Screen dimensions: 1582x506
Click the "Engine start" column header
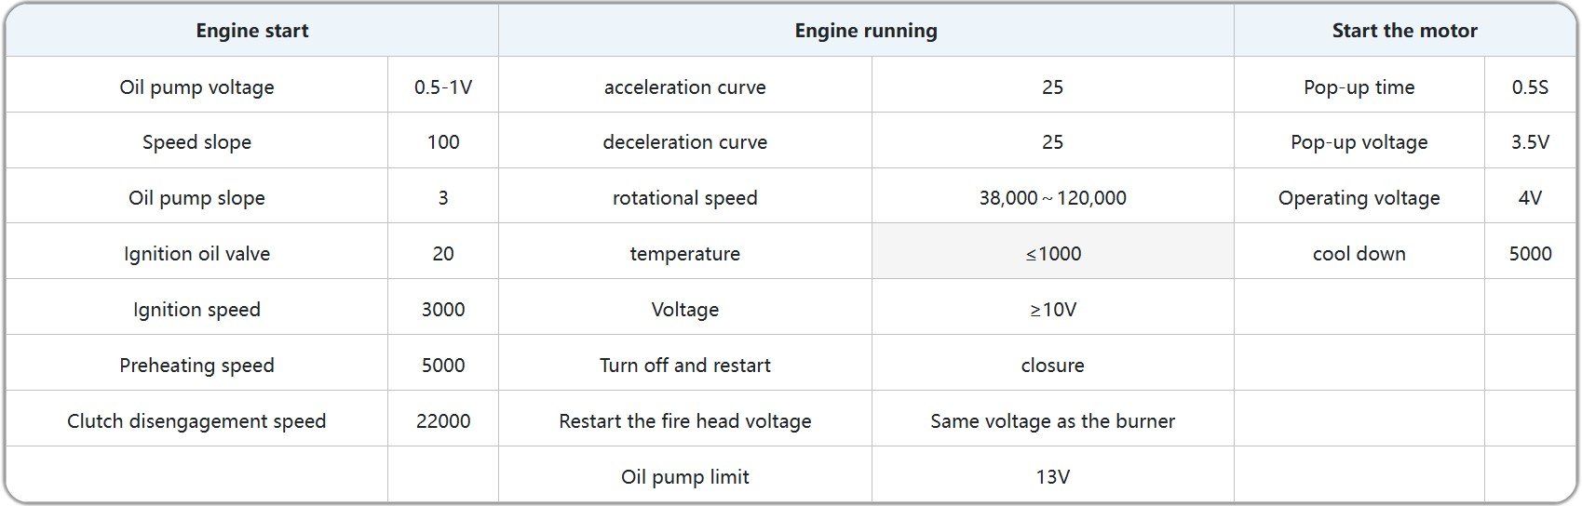pyautogui.click(x=251, y=31)
